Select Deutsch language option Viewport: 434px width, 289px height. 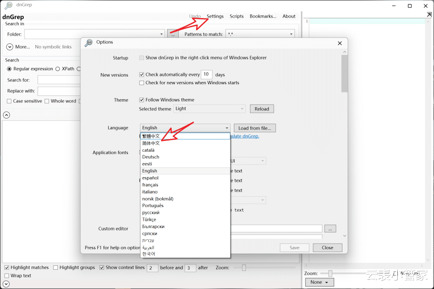(x=185, y=157)
